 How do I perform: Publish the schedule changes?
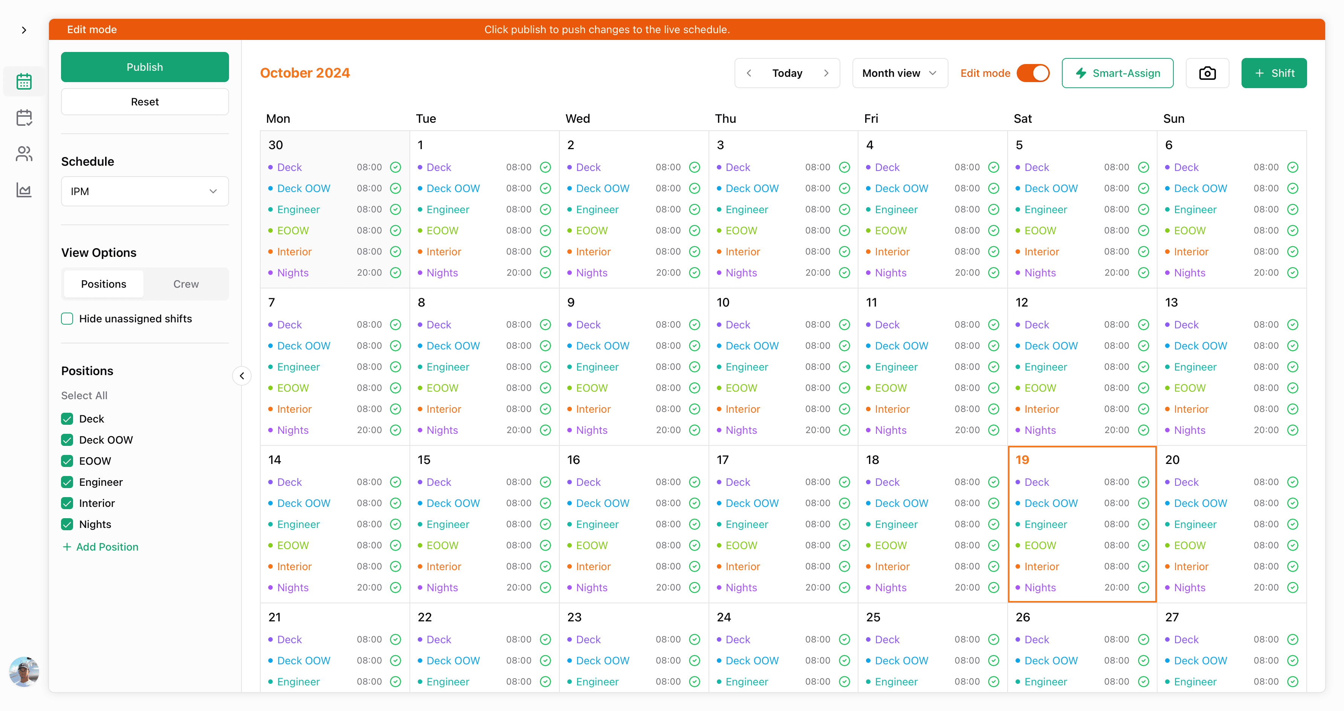pyautogui.click(x=145, y=67)
